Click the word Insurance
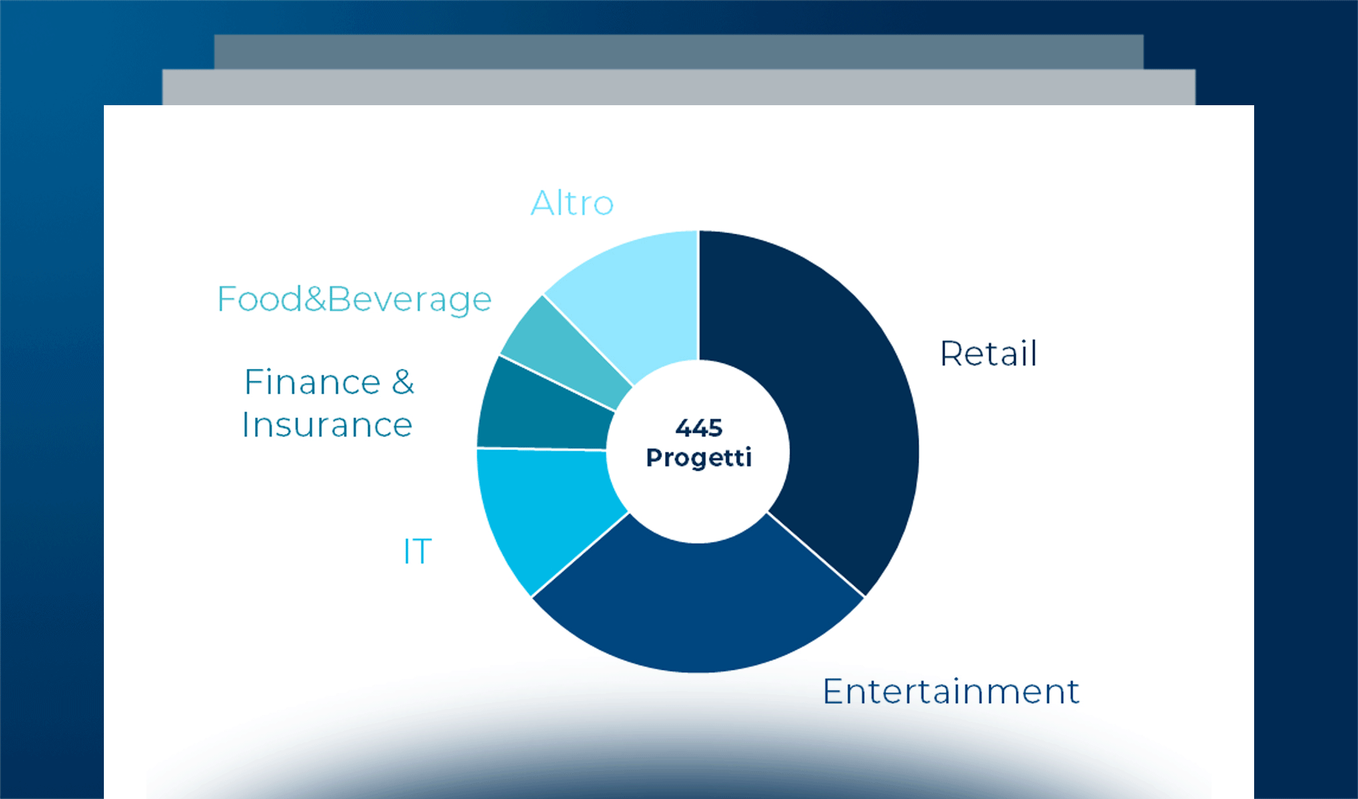Screen dimensions: 1358x799 point(327,425)
